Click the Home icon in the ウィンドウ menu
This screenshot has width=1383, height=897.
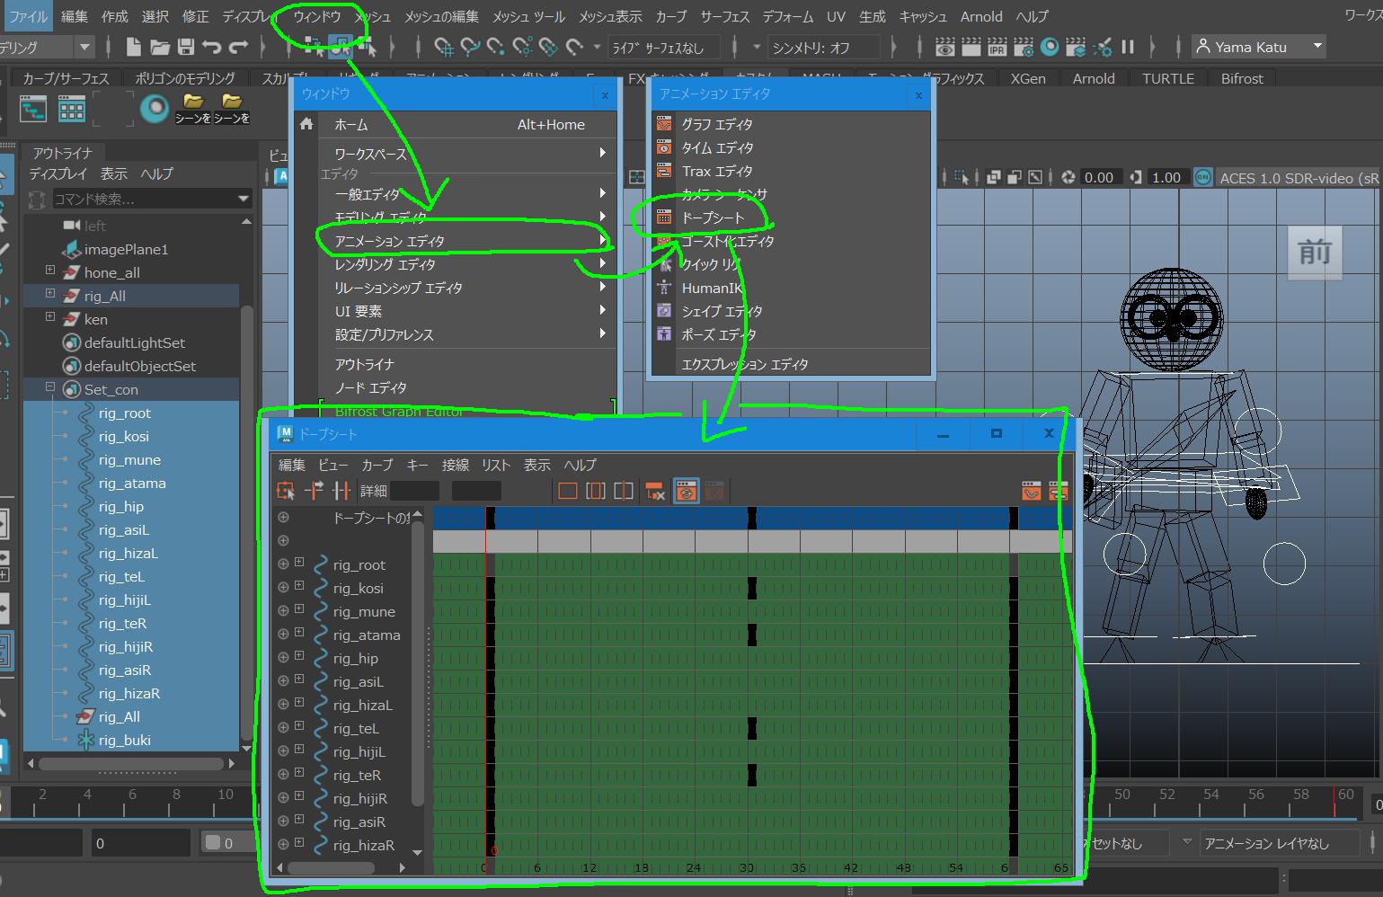click(306, 124)
